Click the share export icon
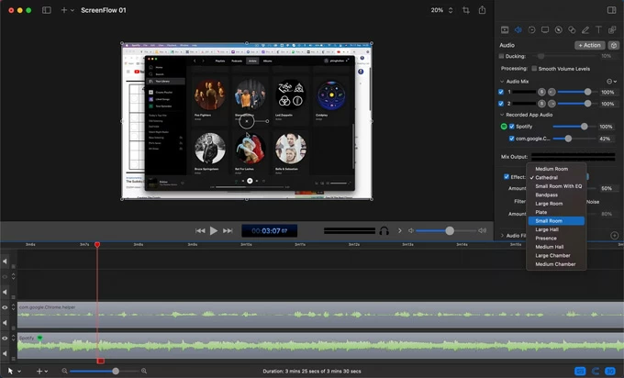The image size is (624, 378). [x=482, y=10]
